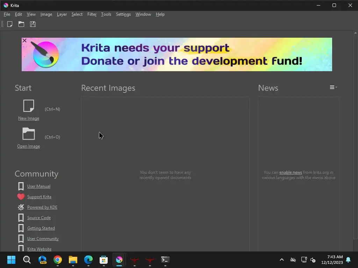The height and width of the screenshot is (268, 358).
Task: Open the View menu
Action: pos(31,14)
